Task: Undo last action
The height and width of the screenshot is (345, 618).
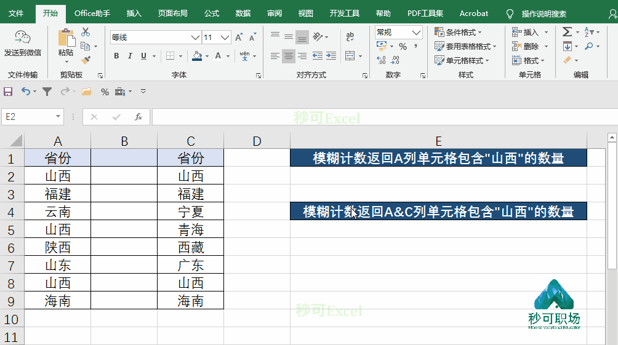Action: click(x=26, y=92)
